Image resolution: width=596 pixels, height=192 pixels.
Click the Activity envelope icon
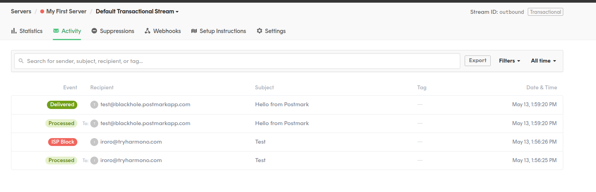tap(56, 31)
